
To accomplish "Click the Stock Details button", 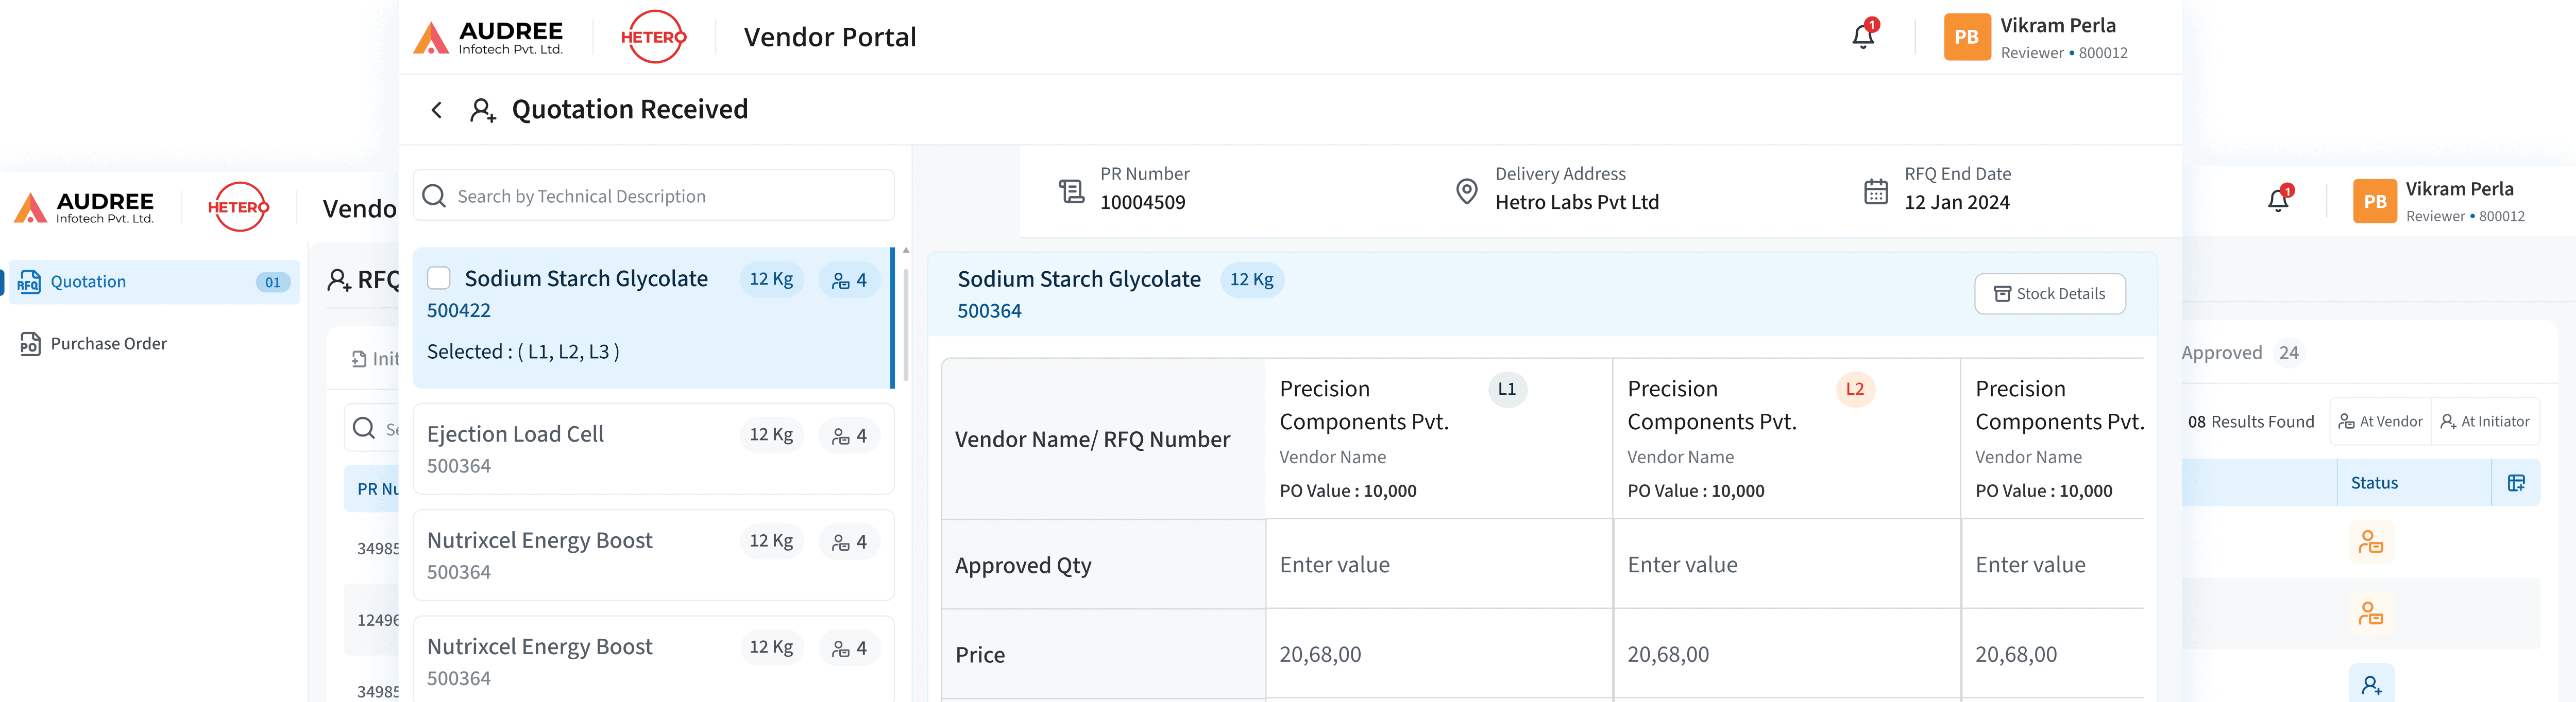I will 2049,293.
